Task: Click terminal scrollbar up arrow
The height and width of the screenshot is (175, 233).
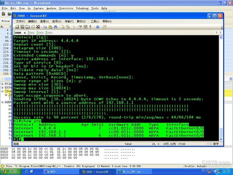Action: [x=221, y=37]
